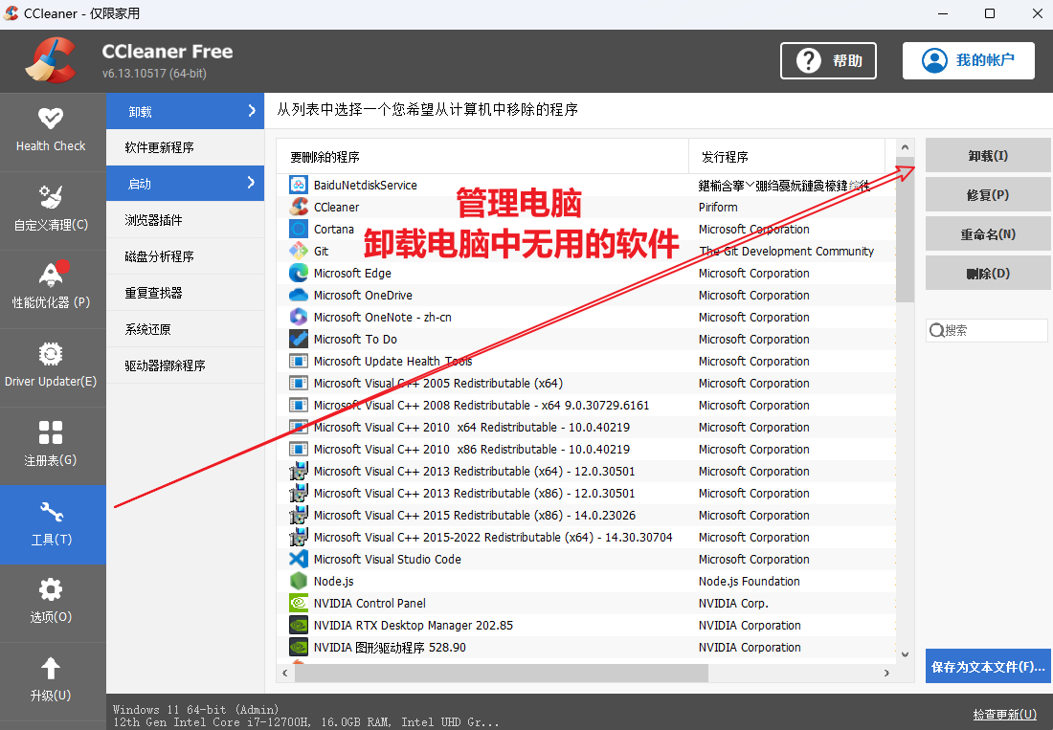The height and width of the screenshot is (730, 1053).
Task: Click Save to text file (保存为文本文件) button
Action: click(987, 666)
